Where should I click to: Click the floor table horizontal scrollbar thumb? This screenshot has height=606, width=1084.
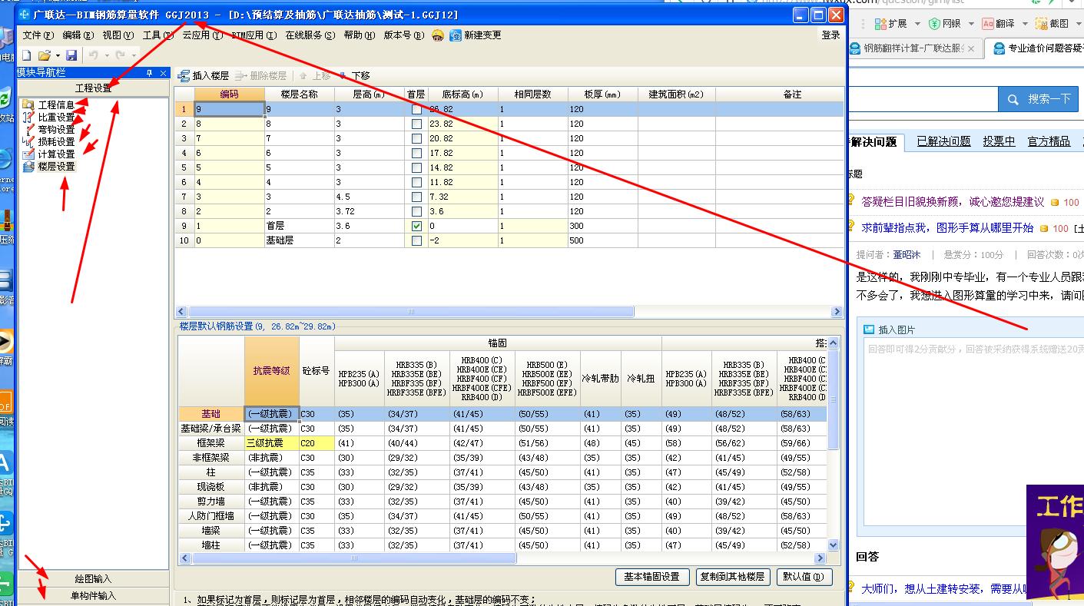pyautogui.click(x=411, y=312)
